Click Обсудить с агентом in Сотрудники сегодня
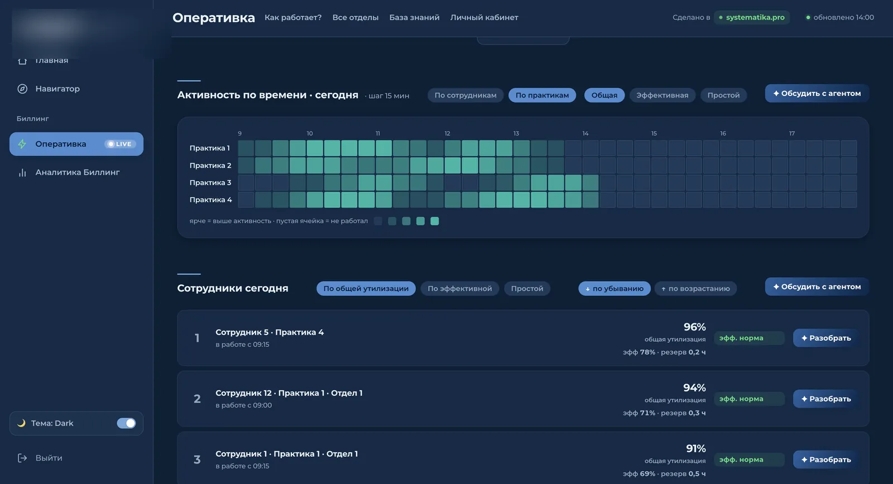893x484 pixels. click(817, 287)
